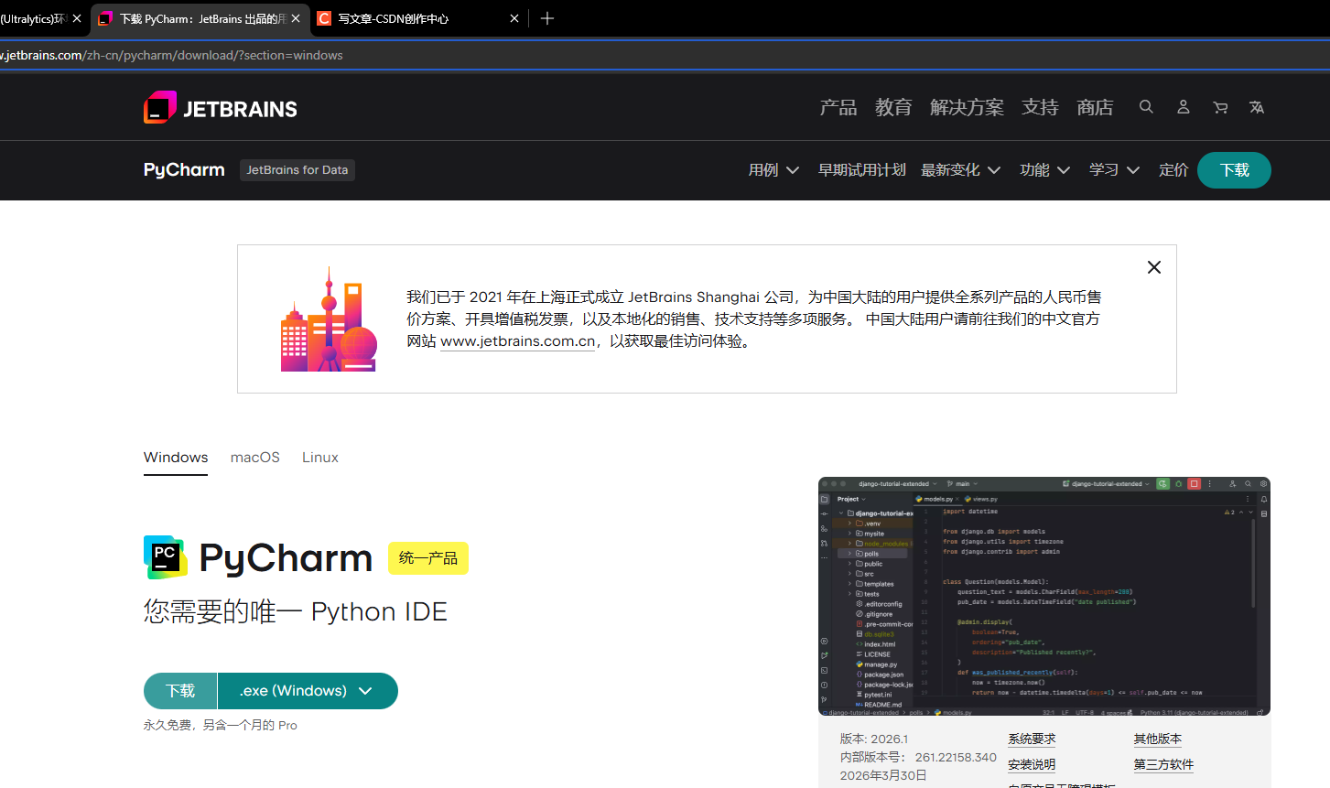1330x788 pixels.
Task: Click the JetBrains for Data badge
Action: tap(297, 170)
